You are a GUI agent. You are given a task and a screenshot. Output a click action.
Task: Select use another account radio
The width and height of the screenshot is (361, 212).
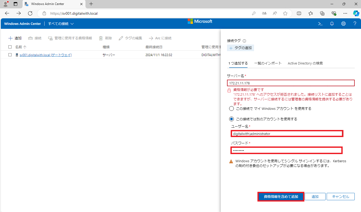coord(231,119)
